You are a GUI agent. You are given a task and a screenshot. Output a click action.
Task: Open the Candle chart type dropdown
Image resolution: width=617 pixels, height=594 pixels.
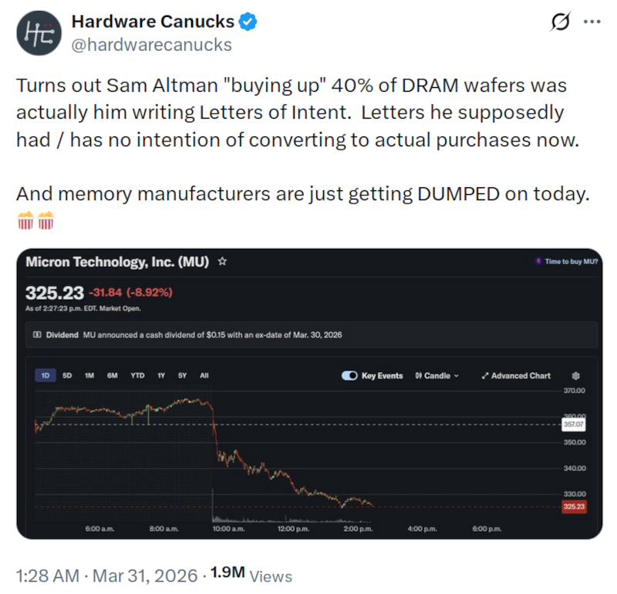coord(437,375)
